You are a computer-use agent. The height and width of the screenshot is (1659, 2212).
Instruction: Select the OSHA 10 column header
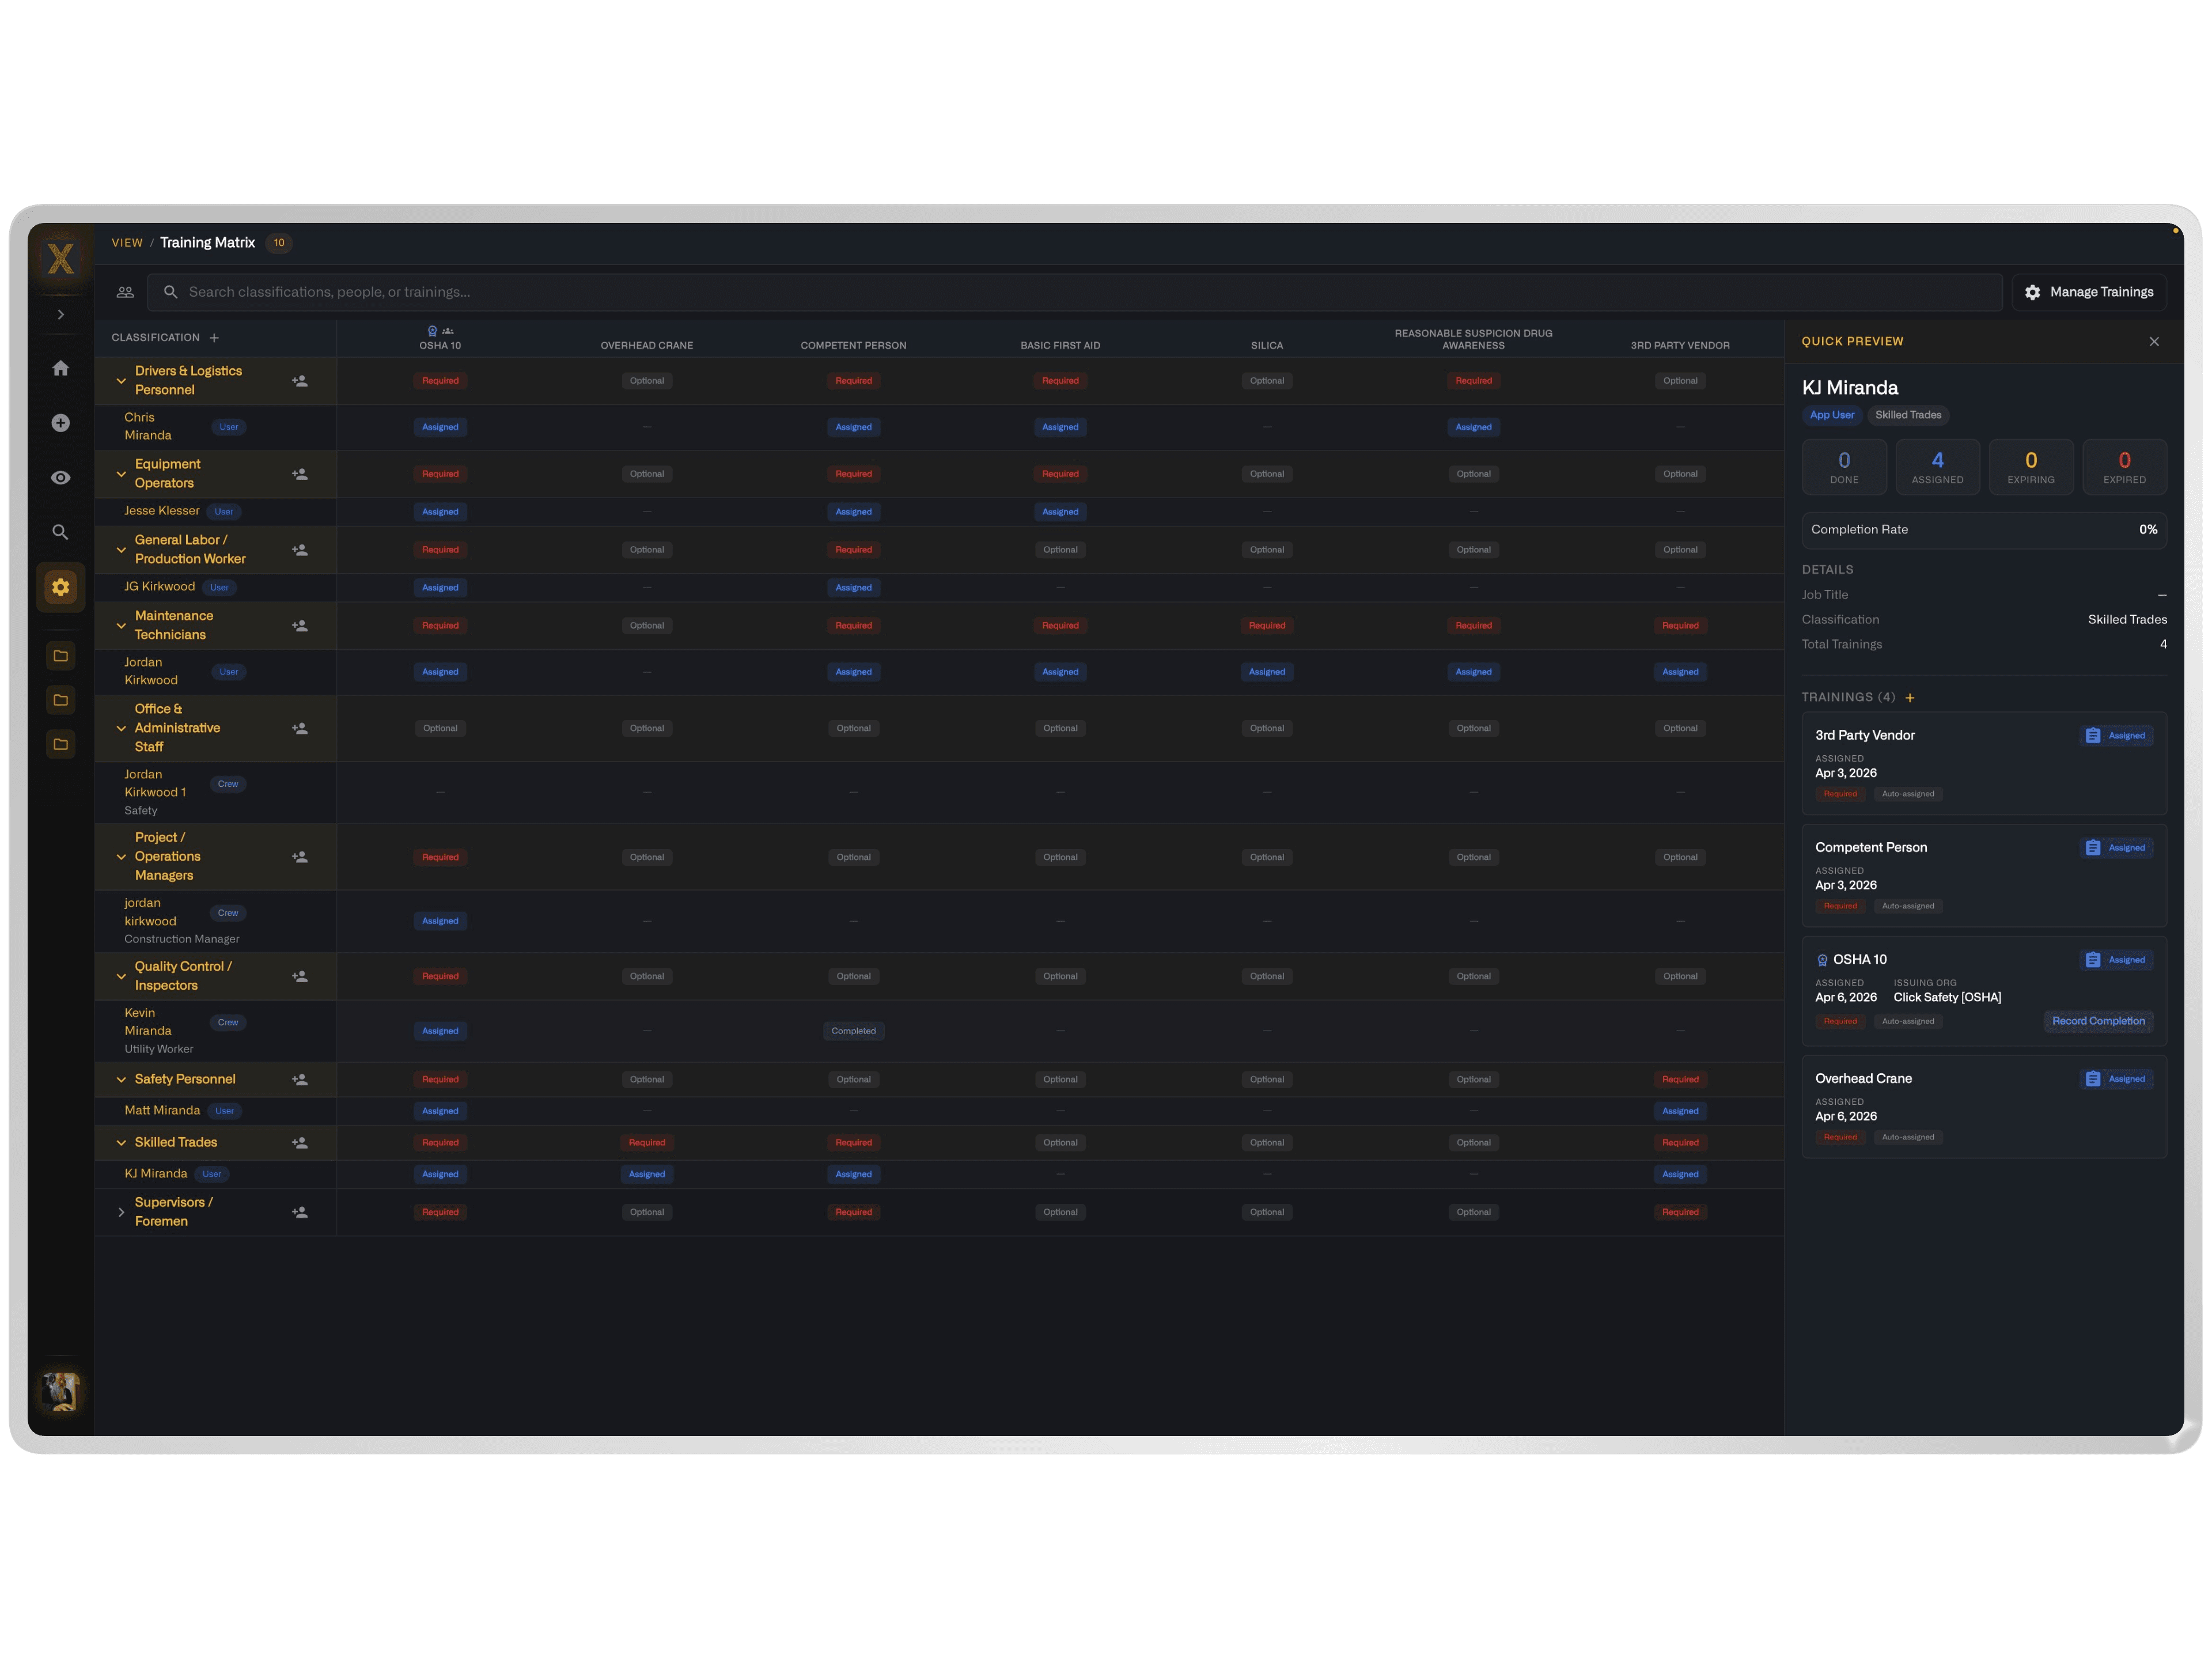[440, 346]
